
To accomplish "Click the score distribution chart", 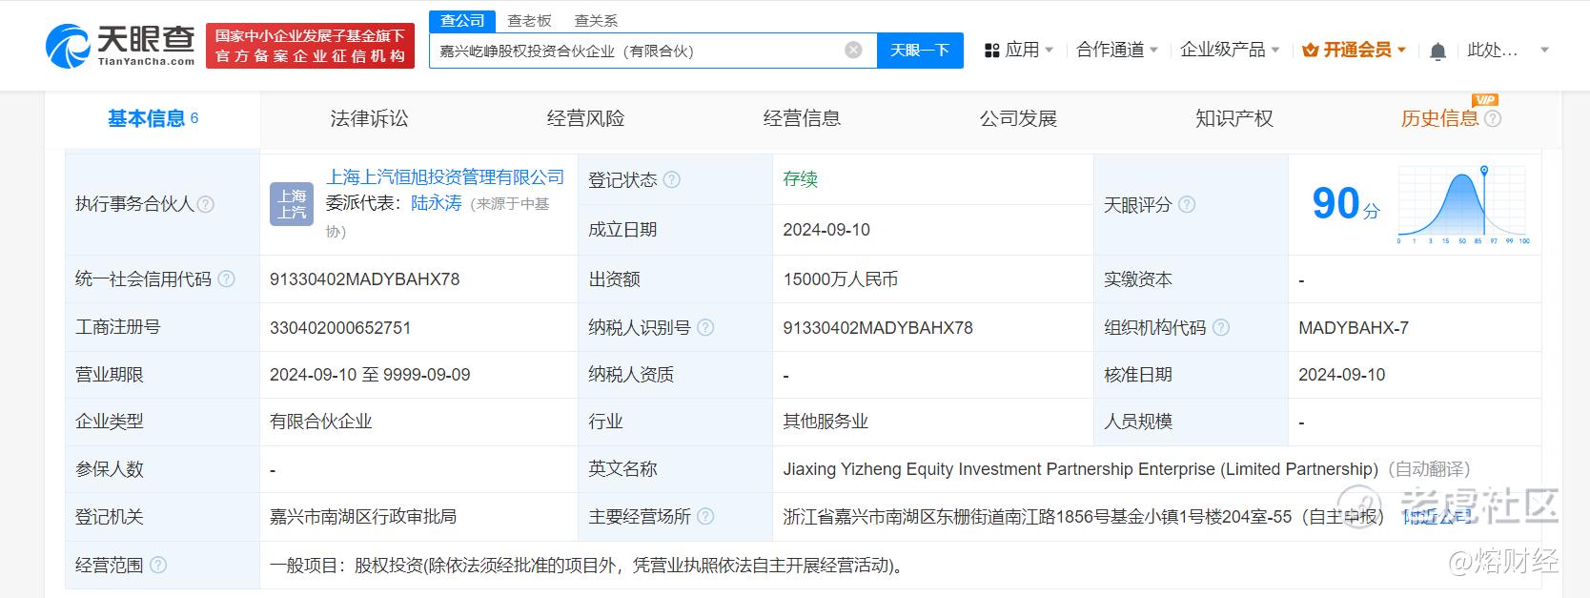I will coord(1463,204).
